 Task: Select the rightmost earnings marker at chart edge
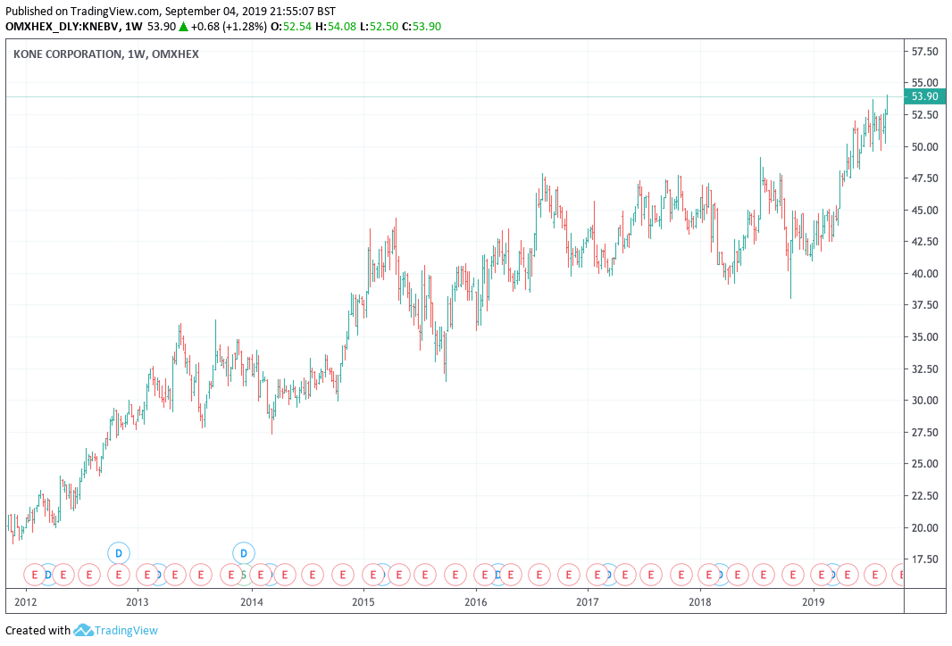coord(899,576)
